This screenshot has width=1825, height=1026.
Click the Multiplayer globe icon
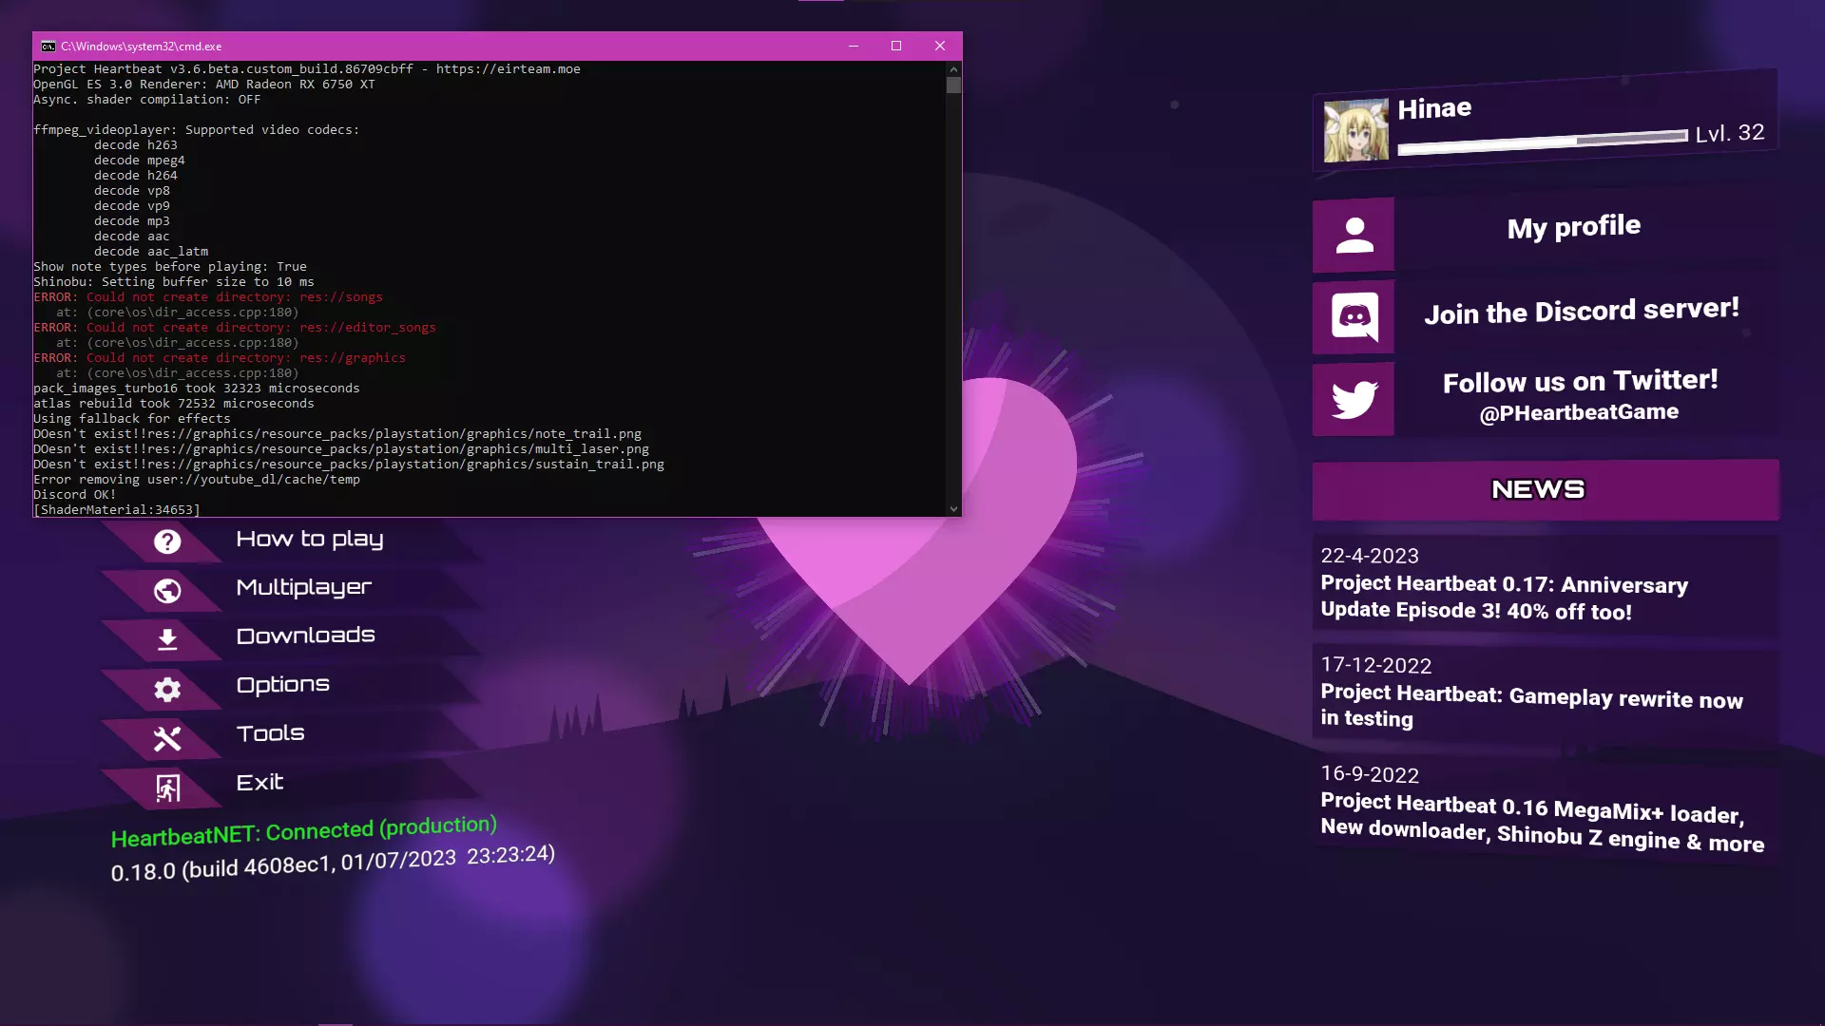coord(167,591)
